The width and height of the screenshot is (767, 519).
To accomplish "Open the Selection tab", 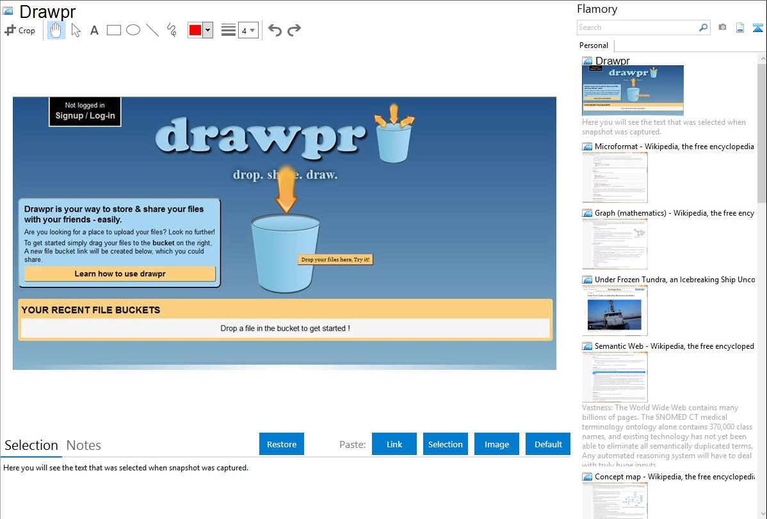I will tap(31, 445).
